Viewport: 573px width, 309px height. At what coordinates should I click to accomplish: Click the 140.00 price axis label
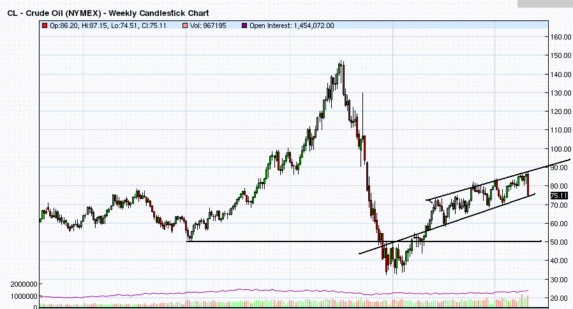(561, 75)
